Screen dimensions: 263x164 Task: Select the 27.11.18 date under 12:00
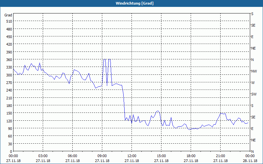132,161
